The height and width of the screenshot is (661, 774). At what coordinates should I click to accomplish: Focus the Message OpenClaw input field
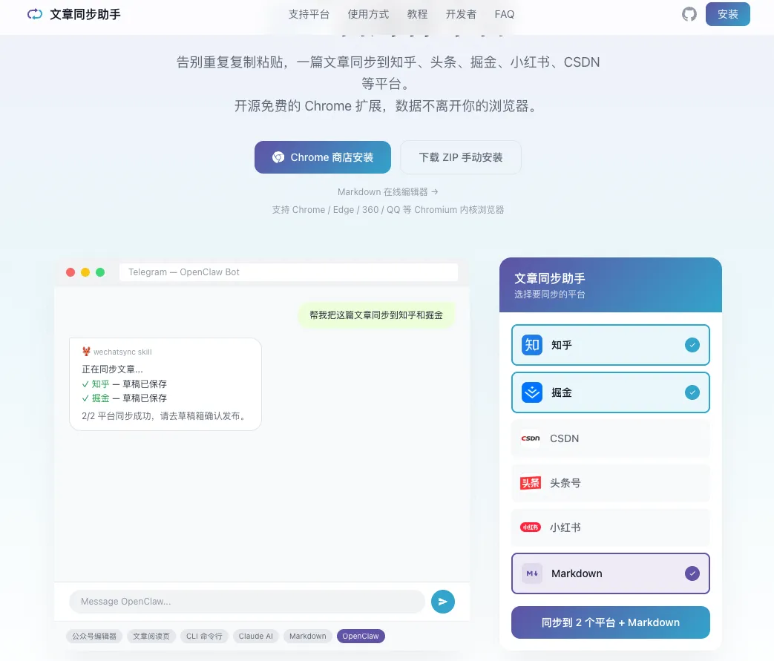coord(247,601)
